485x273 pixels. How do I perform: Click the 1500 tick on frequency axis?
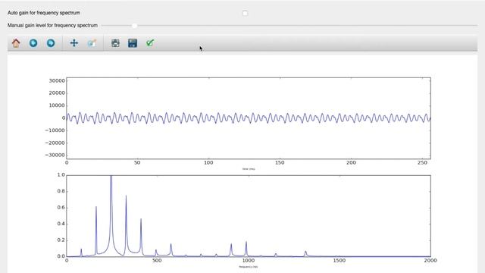click(339, 261)
